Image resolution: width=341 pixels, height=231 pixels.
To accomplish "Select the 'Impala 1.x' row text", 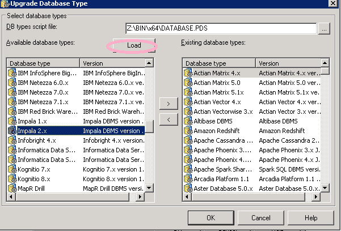I will (x=32, y=121).
